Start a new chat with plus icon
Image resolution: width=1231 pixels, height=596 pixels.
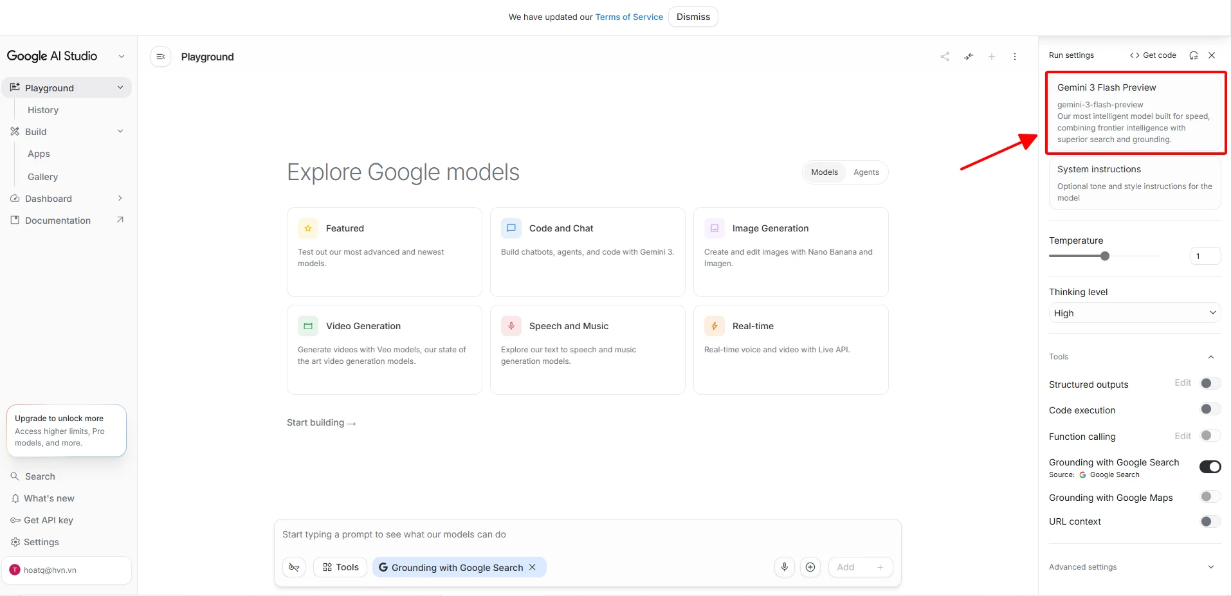tap(992, 57)
